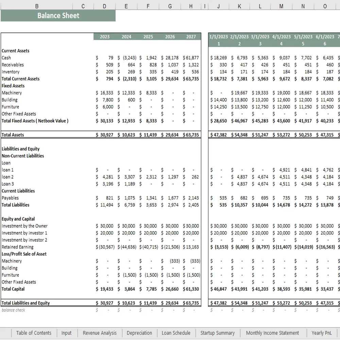Open the Depreciation sheet
This screenshot has width=340, height=340.
click(139, 333)
